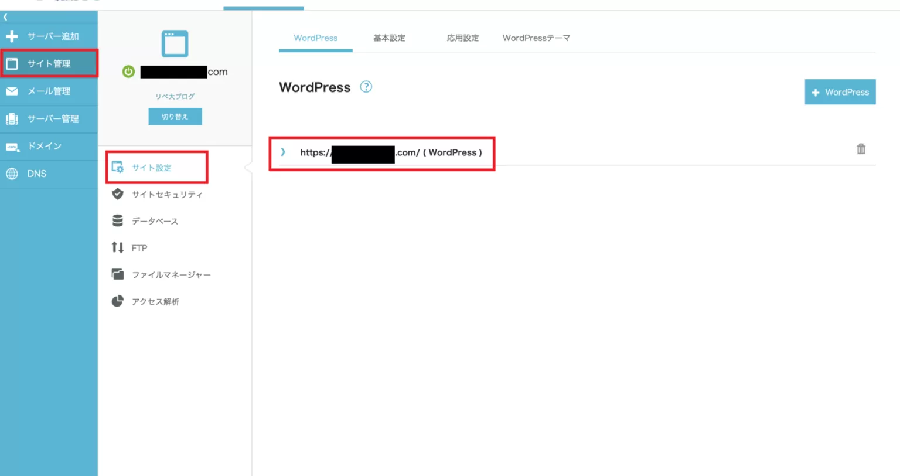The width and height of the screenshot is (900, 476).
Task: Click the + WordPress add button
Action: (840, 92)
